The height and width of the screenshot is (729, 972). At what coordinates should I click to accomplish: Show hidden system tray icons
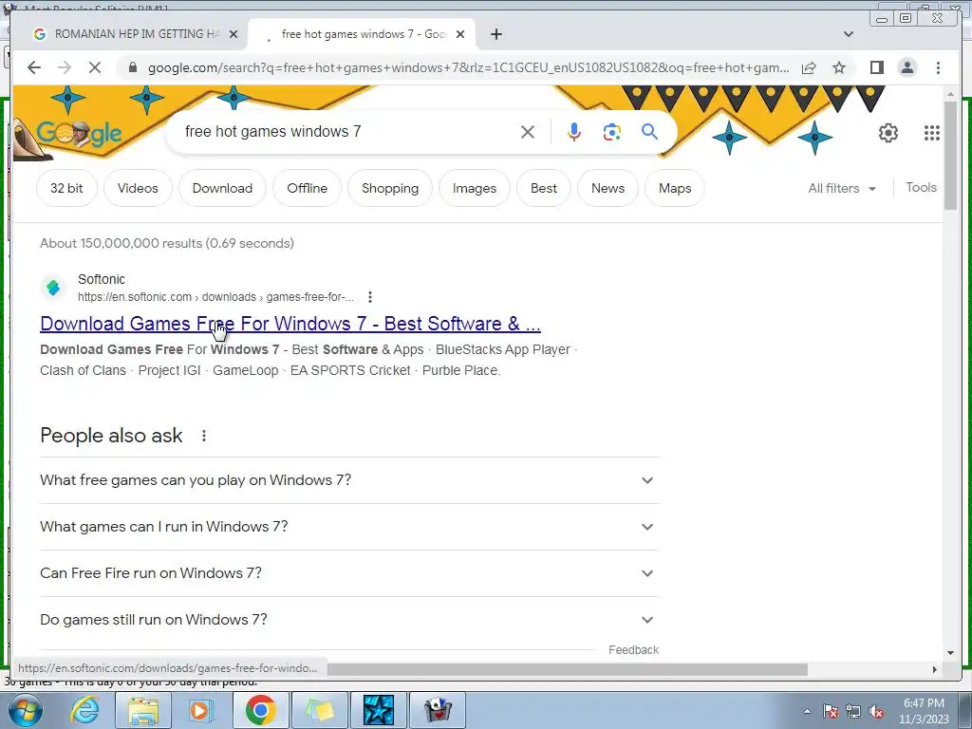pyautogui.click(x=807, y=711)
